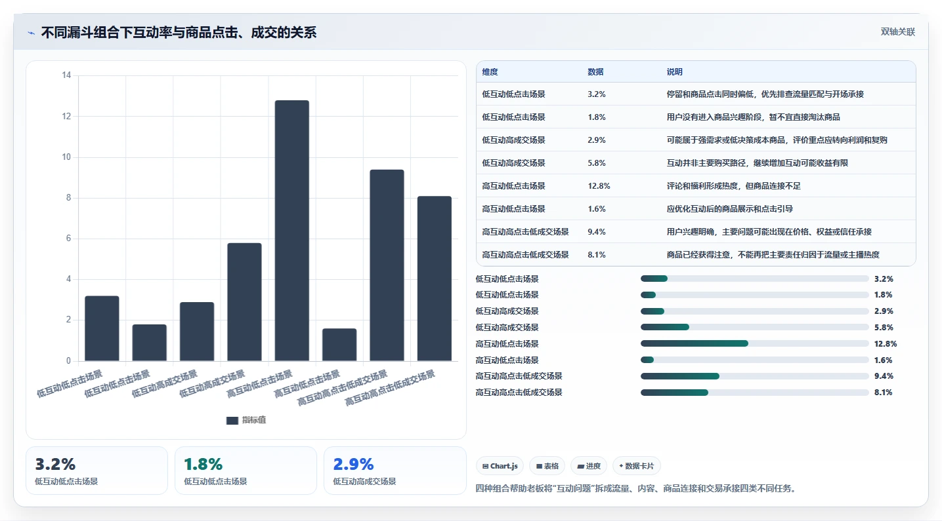This screenshot has height=521, width=942.
Task: Click the shortest chart bar near 1.6
Action: coord(339,345)
